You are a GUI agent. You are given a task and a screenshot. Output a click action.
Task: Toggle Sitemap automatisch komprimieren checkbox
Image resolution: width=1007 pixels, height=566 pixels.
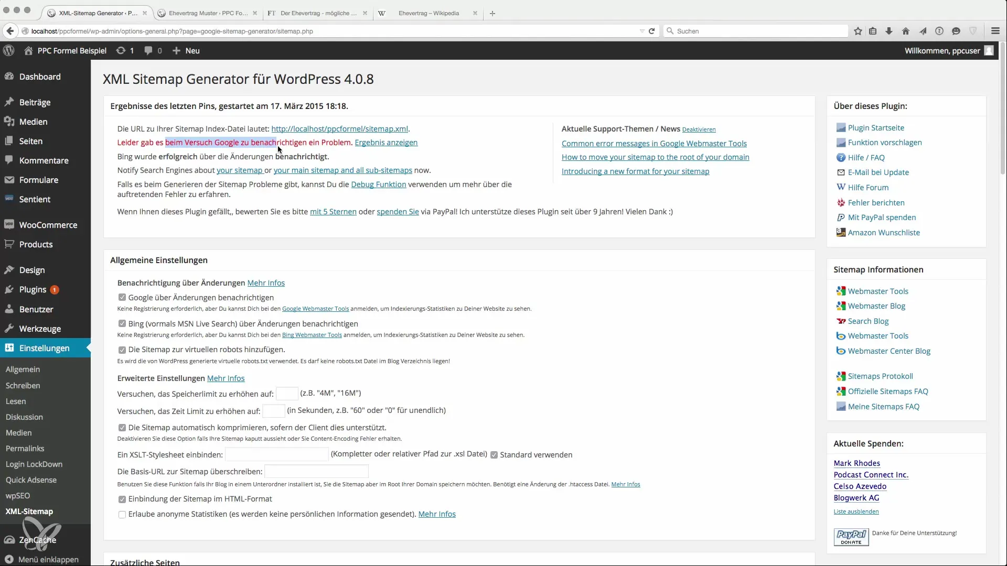(122, 428)
